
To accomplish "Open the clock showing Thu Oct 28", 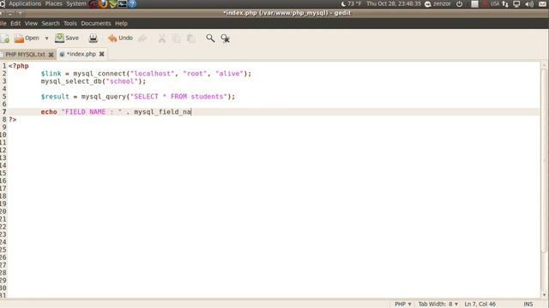I will (x=394, y=3).
